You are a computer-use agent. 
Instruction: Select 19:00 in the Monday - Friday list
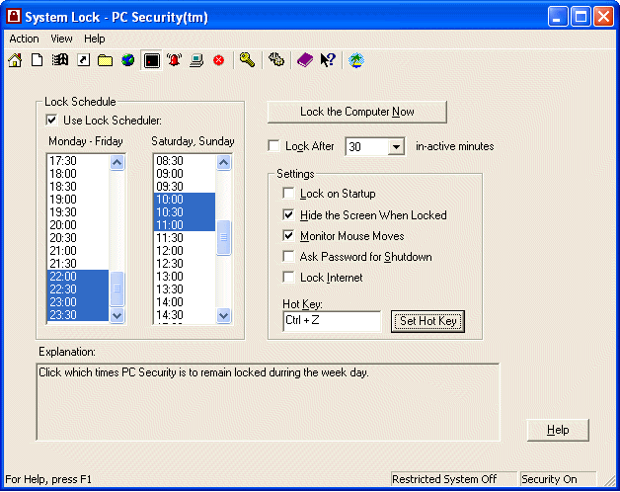coord(77,200)
